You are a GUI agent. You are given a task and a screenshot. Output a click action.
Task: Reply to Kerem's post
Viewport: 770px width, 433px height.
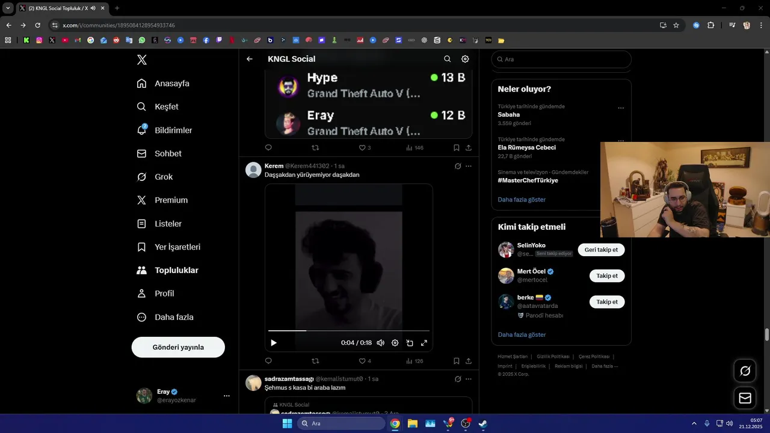click(268, 361)
